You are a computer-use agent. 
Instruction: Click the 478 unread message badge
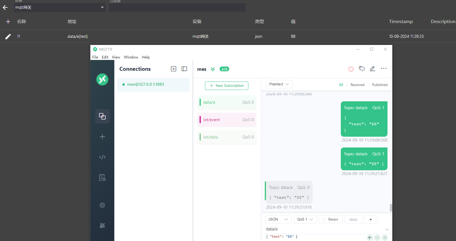(224, 69)
